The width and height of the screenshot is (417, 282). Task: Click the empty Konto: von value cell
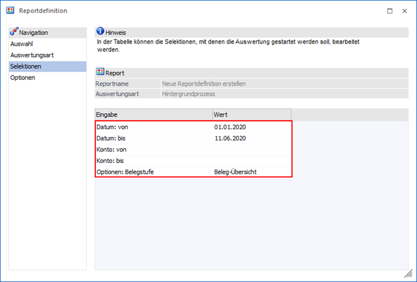click(x=252, y=149)
